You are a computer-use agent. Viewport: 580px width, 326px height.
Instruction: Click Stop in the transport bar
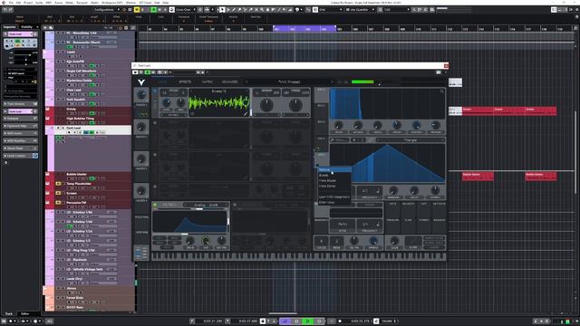click(x=296, y=321)
